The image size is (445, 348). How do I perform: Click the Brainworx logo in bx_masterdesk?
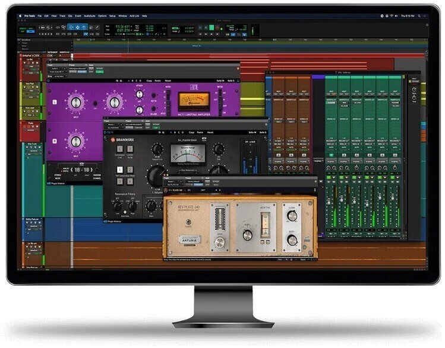(x=122, y=140)
